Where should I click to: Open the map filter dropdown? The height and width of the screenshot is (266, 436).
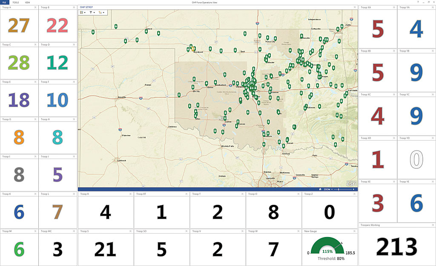coord(92,12)
